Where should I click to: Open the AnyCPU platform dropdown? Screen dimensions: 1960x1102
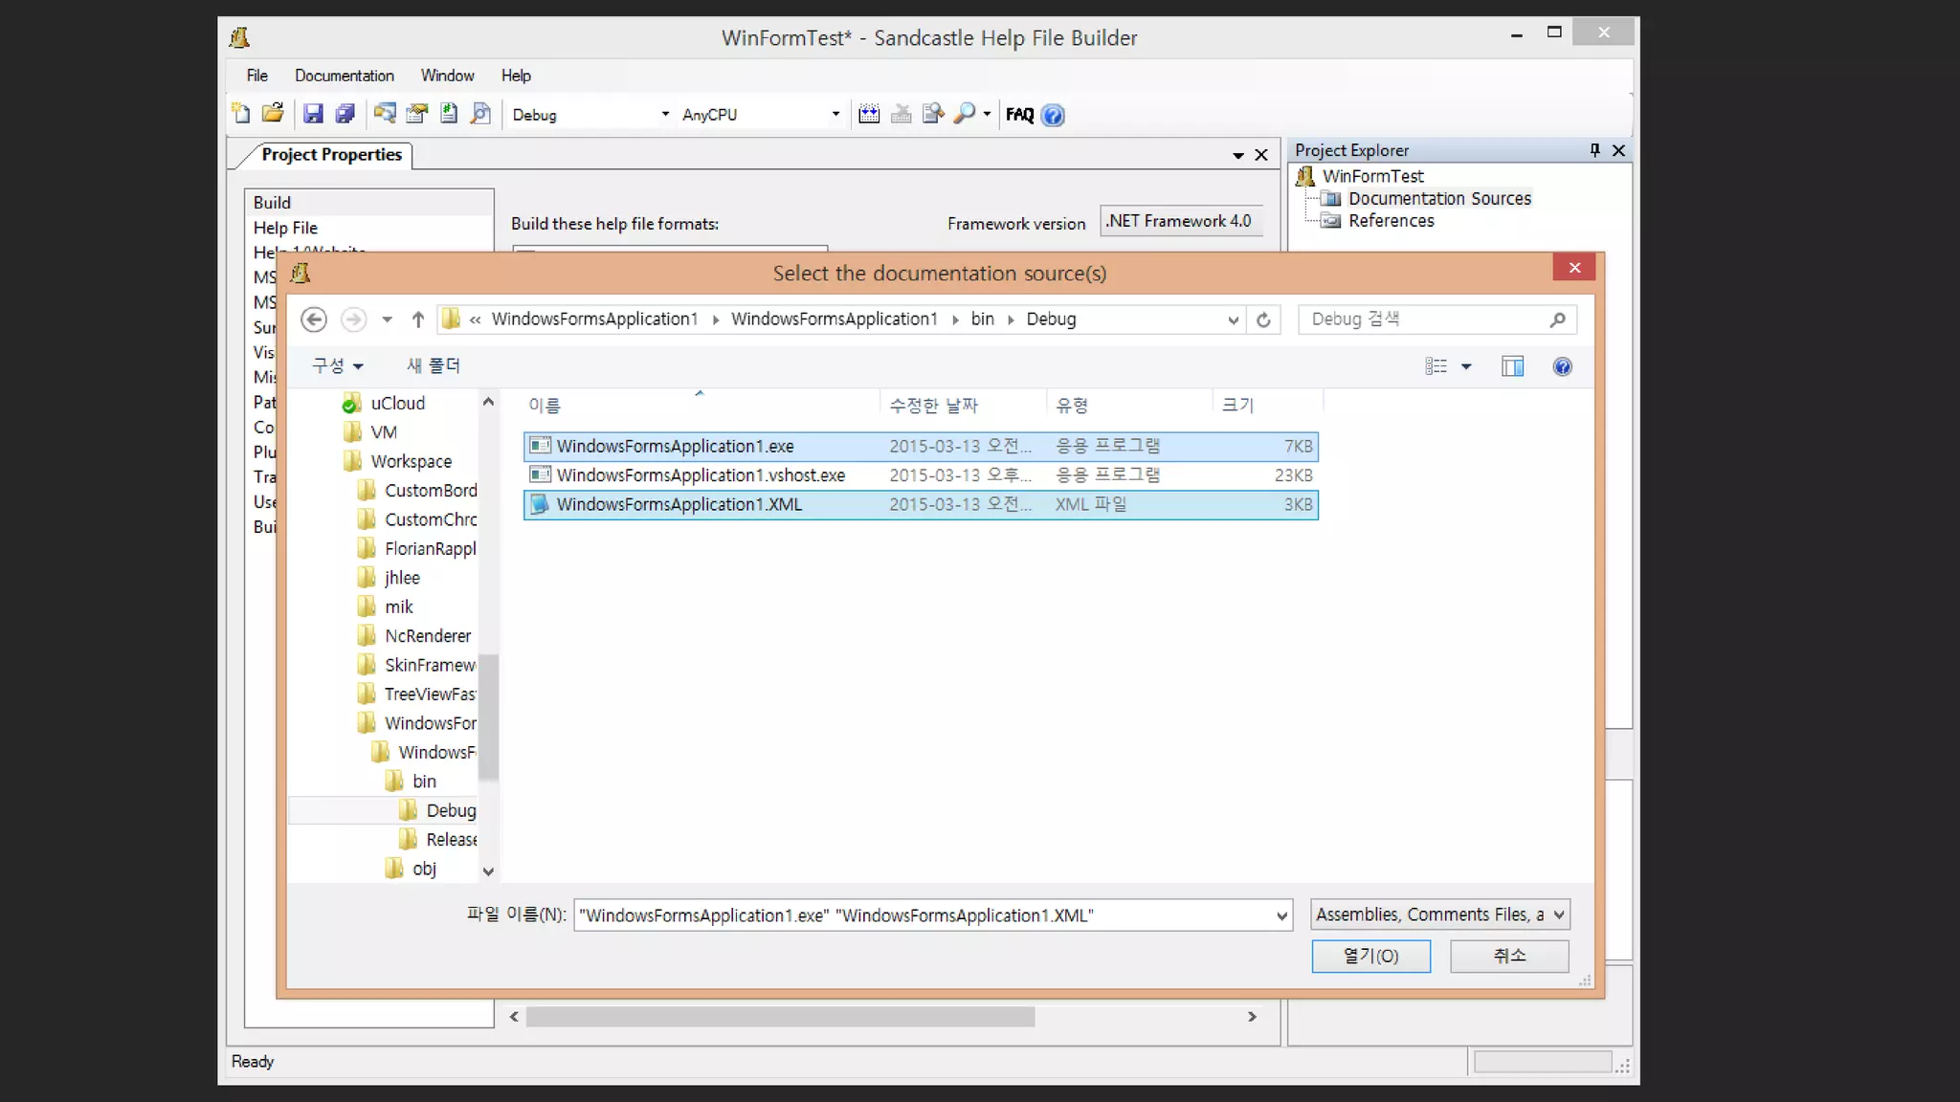(x=835, y=115)
